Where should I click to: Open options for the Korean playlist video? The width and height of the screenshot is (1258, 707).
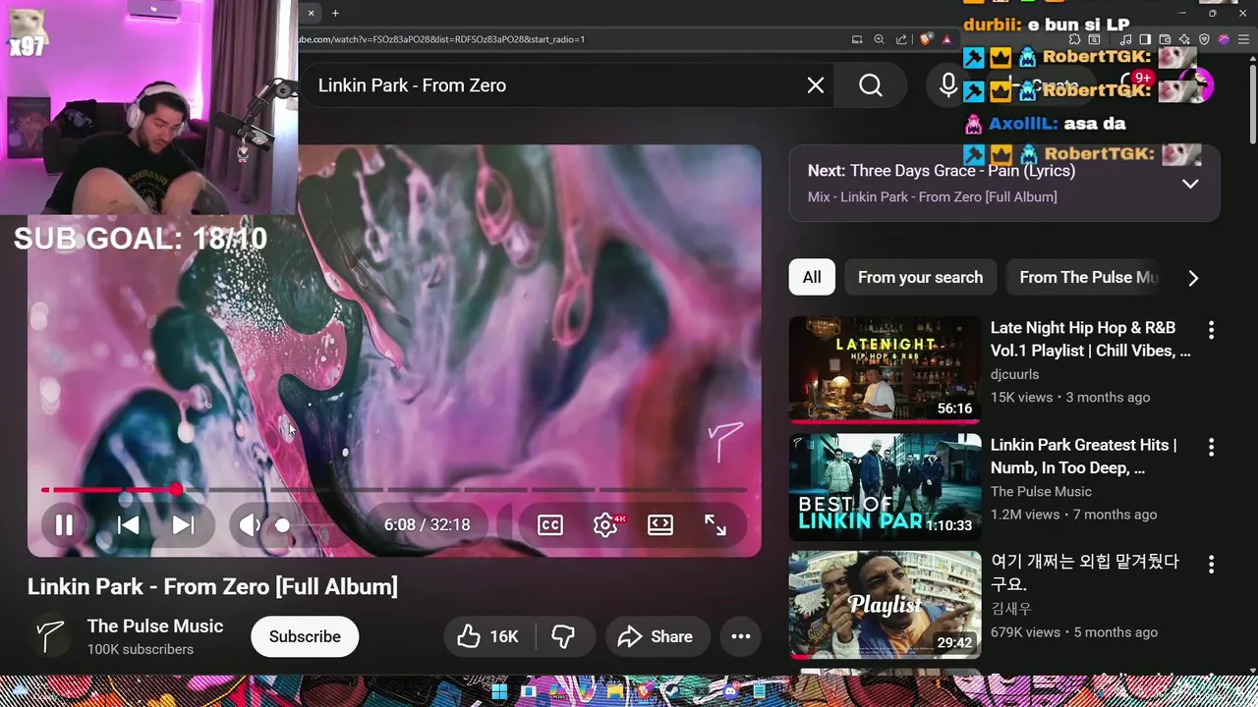[1211, 564]
